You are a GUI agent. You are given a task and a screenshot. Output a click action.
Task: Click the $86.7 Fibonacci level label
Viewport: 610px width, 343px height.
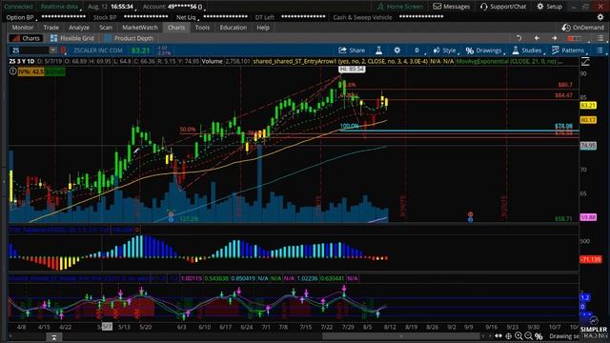coord(565,85)
